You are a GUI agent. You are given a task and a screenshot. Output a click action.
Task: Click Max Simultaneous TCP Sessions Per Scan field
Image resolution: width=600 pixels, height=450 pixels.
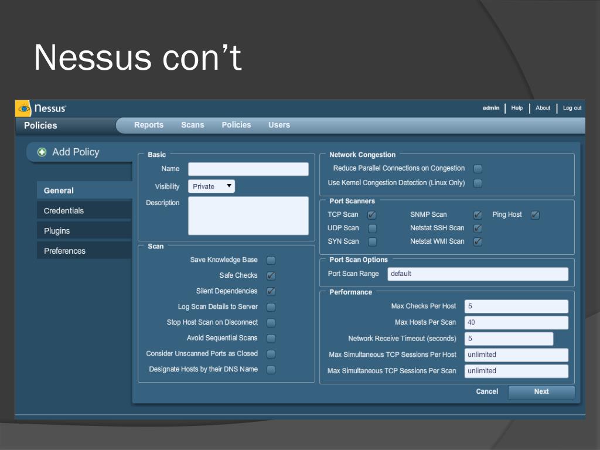pyautogui.click(x=516, y=371)
